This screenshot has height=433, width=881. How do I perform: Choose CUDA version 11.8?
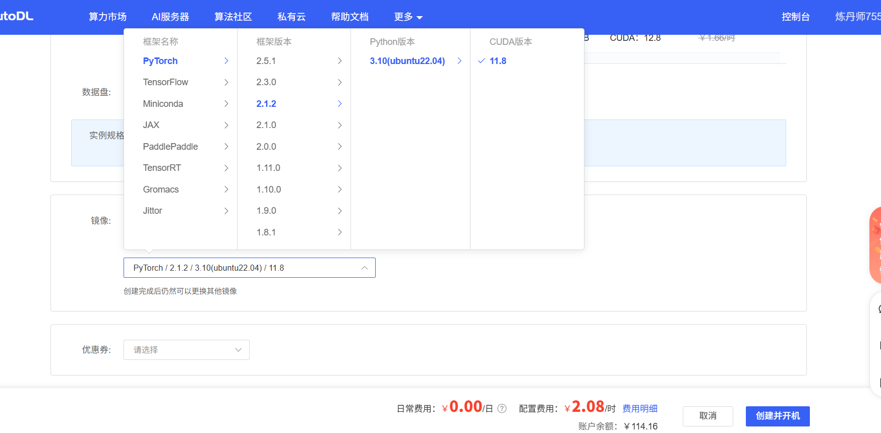coord(498,61)
